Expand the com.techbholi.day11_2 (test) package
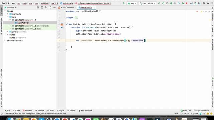 click(x=10, y=29)
